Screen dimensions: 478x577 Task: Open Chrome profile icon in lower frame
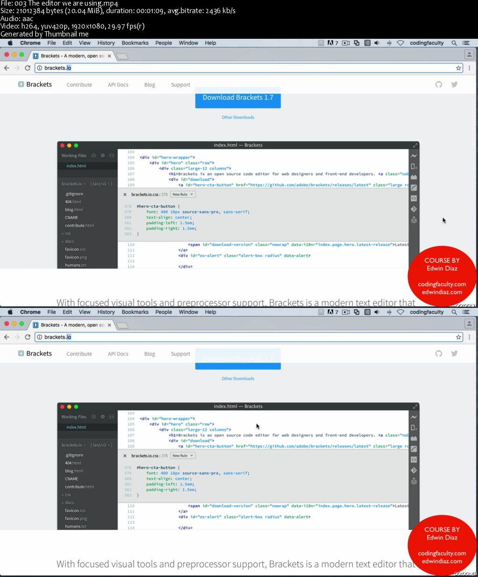coord(469,323)
